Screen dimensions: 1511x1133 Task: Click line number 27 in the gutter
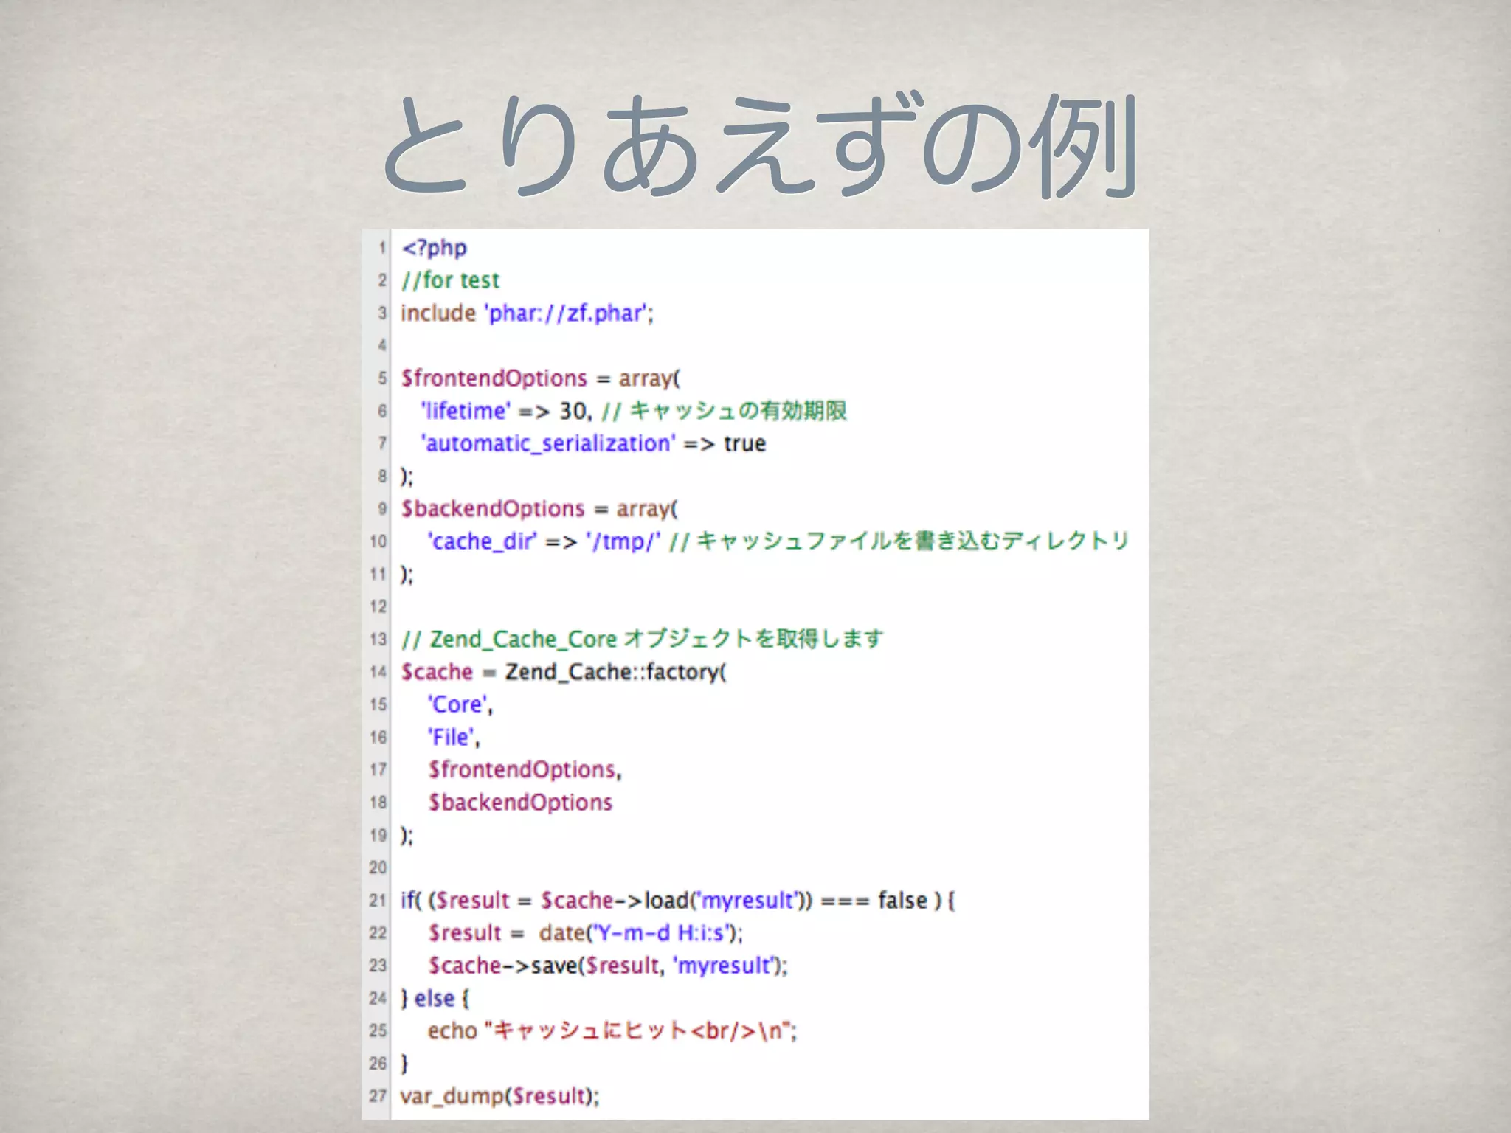pos(378,1096)
